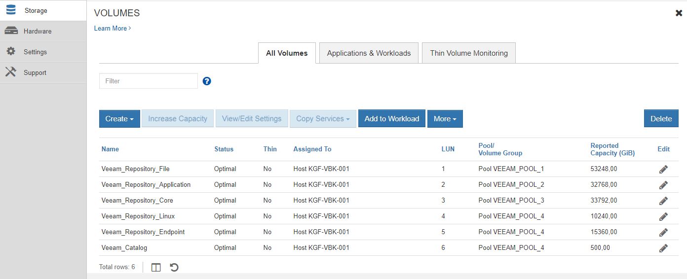Open Settings in the left sidebar
This screenshot has height=279, width=687.
(35, 52)
